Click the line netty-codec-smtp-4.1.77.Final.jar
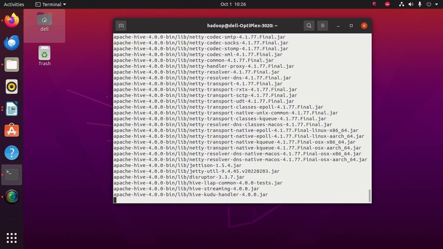This screenshot has height=249, width=443. coord(199,37)
